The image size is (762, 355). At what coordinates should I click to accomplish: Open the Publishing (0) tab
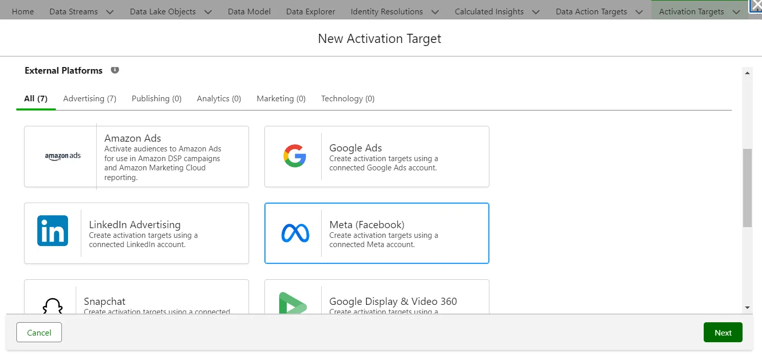click(x=156, y=99)
